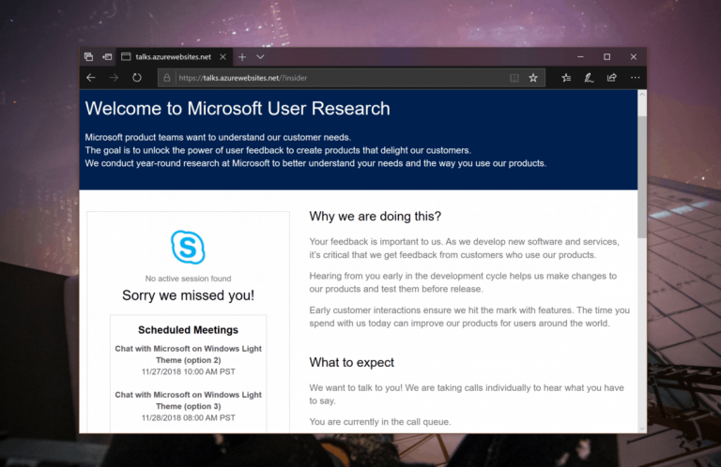Minimize the Edge window

click(x=580, y=57)
